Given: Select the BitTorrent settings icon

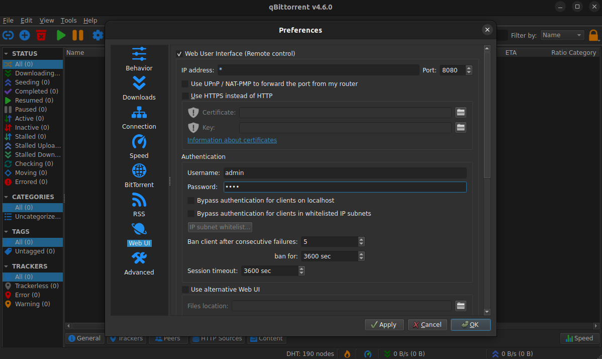Looking at the screenshot, I should pyautogui.click(x=139, y=171).
